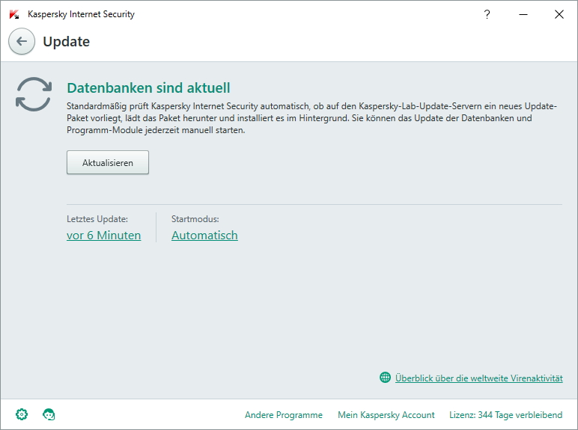
Task: Open the support agent icon
Action: click(x=49, y=414)
